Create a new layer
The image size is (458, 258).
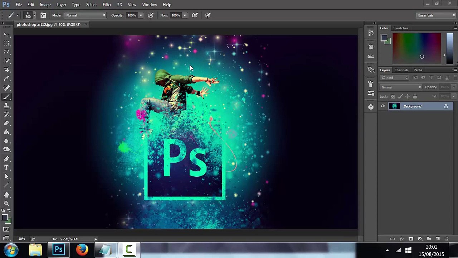coord(438,239)
